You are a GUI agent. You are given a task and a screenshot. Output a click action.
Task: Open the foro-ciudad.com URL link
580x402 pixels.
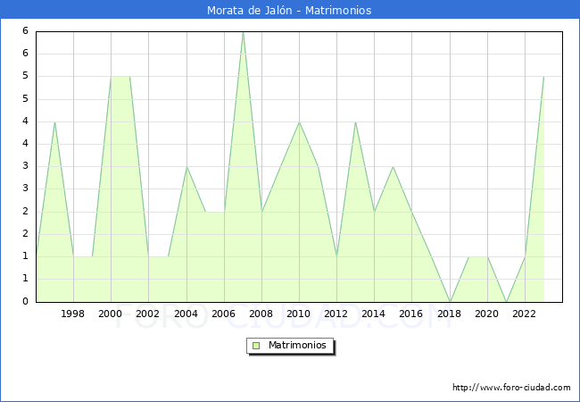(511, 388)
